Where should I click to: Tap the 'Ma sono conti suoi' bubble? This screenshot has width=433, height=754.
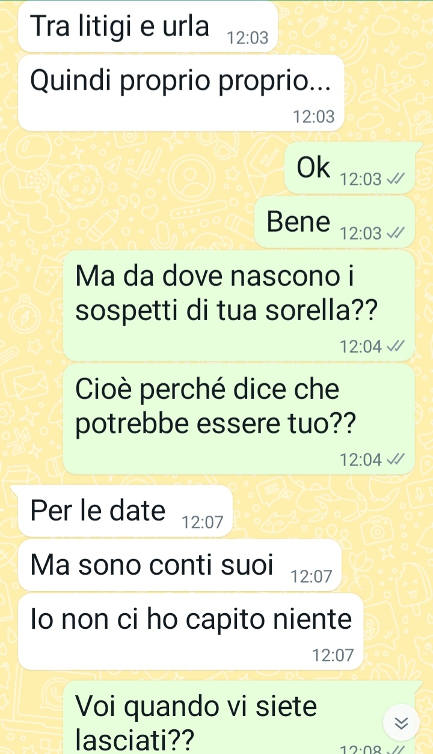[x=180, y=564]
